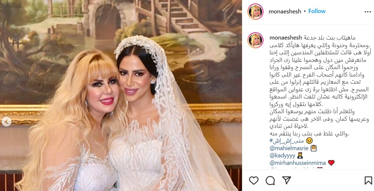Click the red heart emoji after mirhanhusseinmima
374x191 pixels.
pos(331,163)
